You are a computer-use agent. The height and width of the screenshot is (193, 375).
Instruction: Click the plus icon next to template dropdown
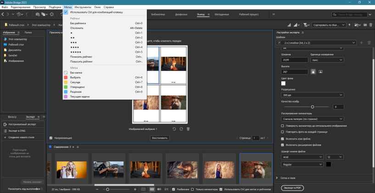click(362, 43)
